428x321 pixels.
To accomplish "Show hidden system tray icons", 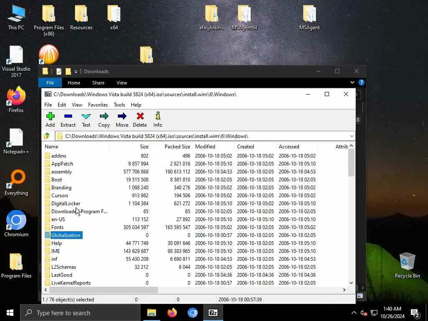I will pos(354,313).
